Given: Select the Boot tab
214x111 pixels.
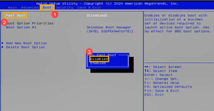Looking at the screenshot, I should (47, 8).
